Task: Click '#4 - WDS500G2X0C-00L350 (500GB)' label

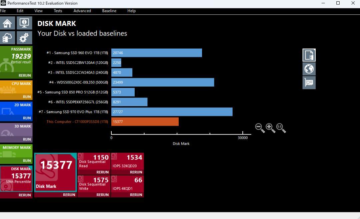Action: (79, 82)
